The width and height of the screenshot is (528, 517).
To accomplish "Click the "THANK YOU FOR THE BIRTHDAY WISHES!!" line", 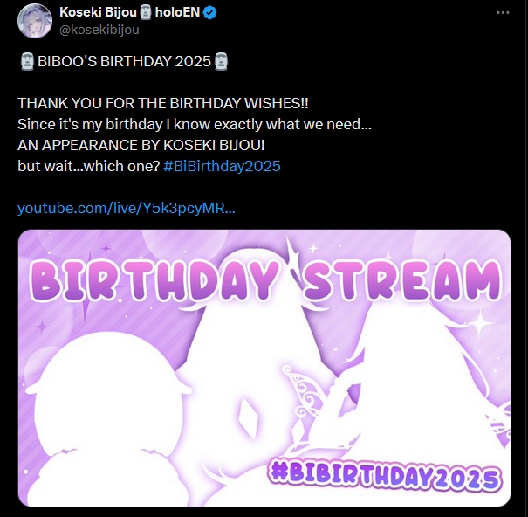I will [163, 103].
